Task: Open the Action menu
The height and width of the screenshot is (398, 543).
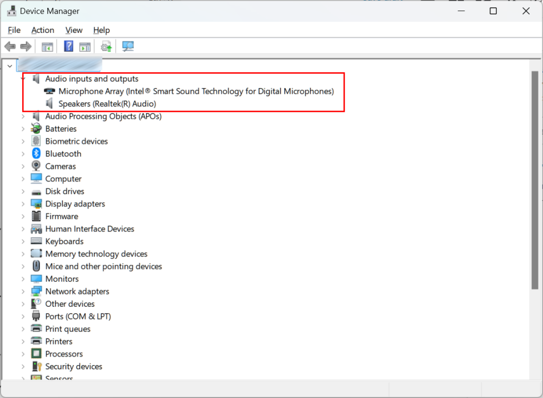Action: pyautogui.click(x=42, y=30)
